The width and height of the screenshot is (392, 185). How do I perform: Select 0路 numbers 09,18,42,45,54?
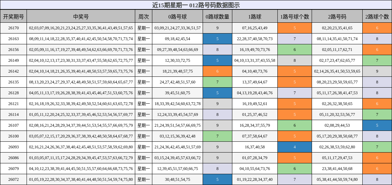point(177,39)
